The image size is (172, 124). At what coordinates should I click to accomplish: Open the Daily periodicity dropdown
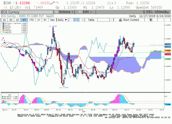(x=62, y=20)
